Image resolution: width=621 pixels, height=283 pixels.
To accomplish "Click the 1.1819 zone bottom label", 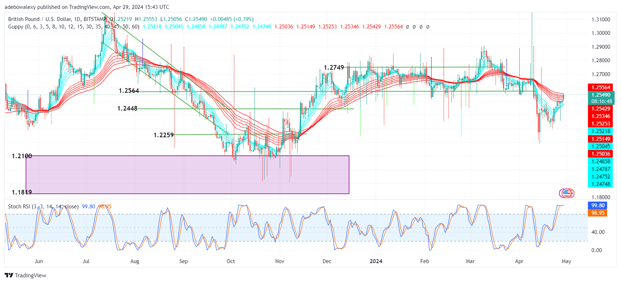I will [22, 192].
